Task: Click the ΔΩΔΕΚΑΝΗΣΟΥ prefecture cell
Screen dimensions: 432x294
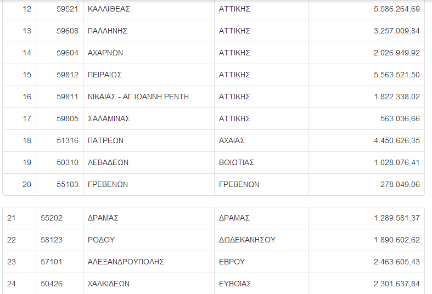Action: coord(247,240)
